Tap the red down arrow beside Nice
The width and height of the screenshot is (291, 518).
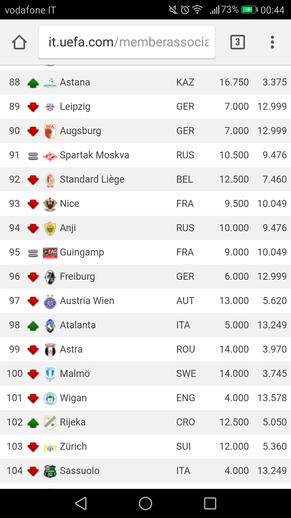33,204
